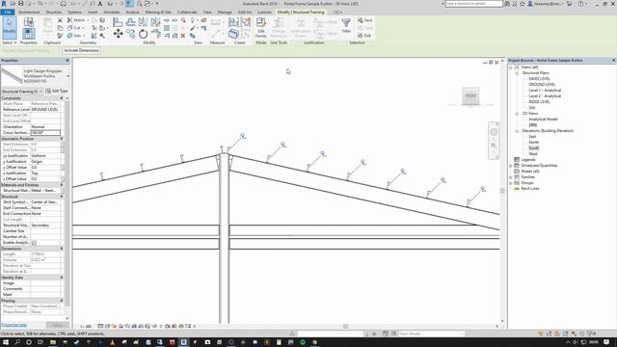Open the Manage ribbon tab
Screen dimensions: 617x347
[225, 13]
